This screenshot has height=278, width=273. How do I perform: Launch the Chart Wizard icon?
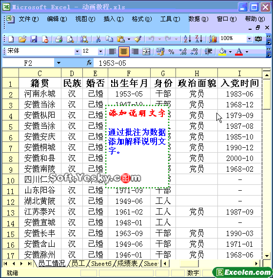click(213, 39)
